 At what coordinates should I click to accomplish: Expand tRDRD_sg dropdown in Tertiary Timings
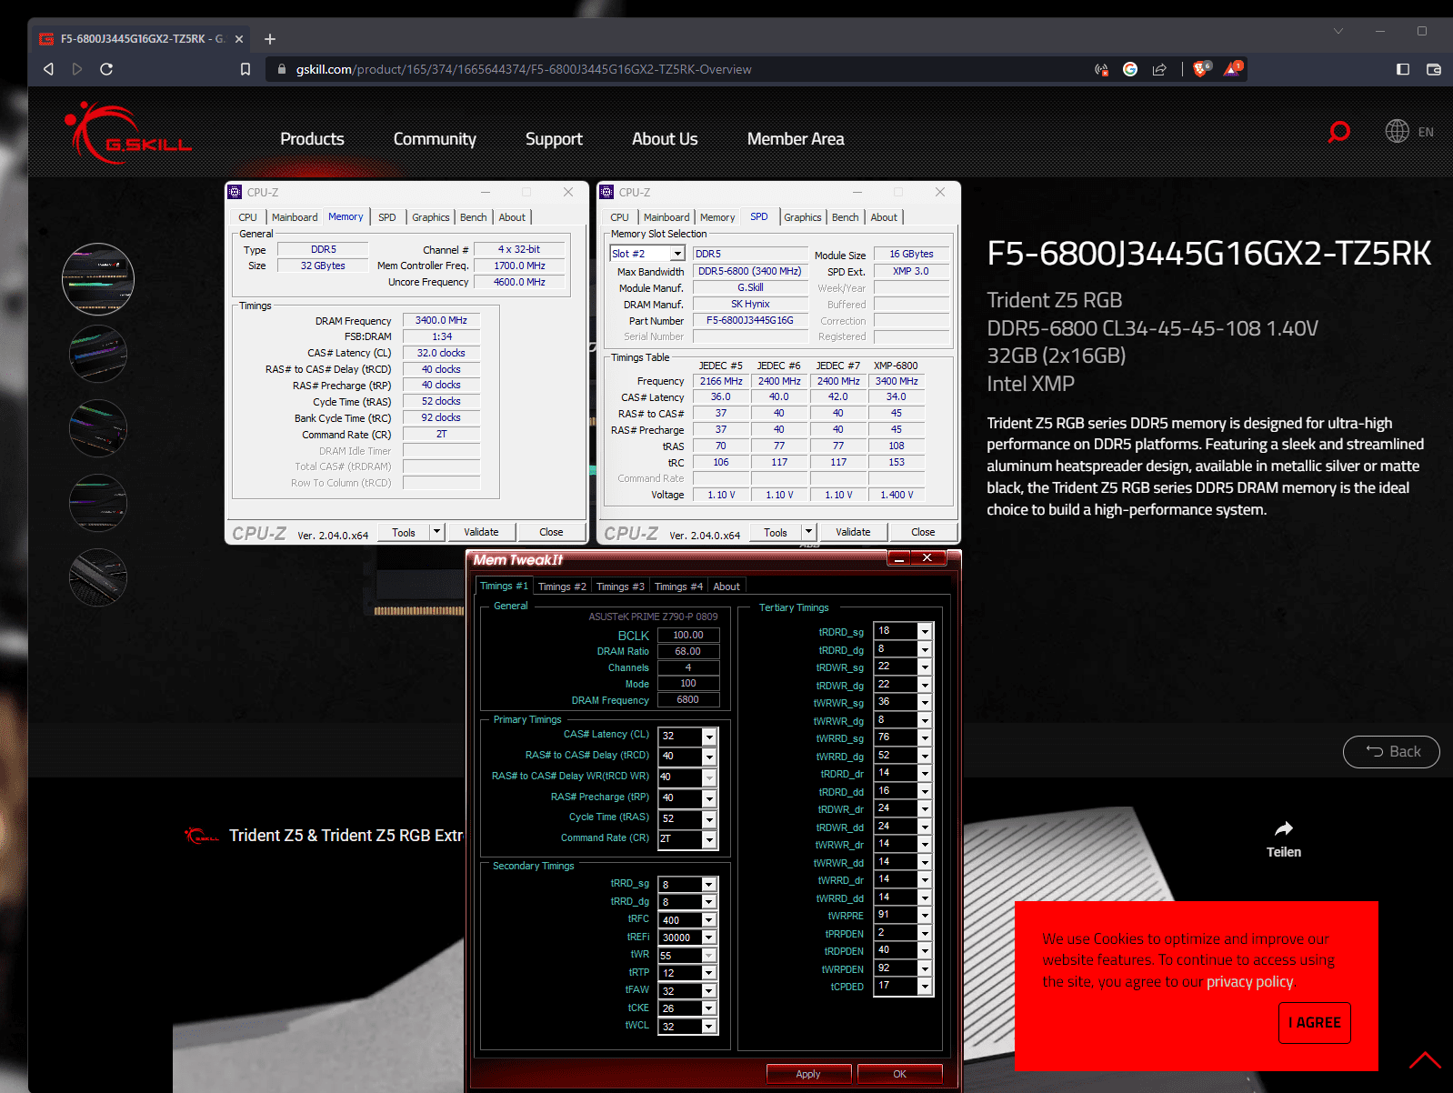click(925, 631)
